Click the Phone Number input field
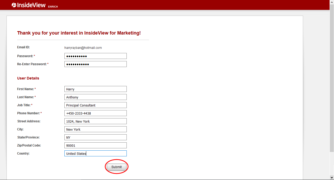This screenshot has width=334, height=180. click(96, 113)
